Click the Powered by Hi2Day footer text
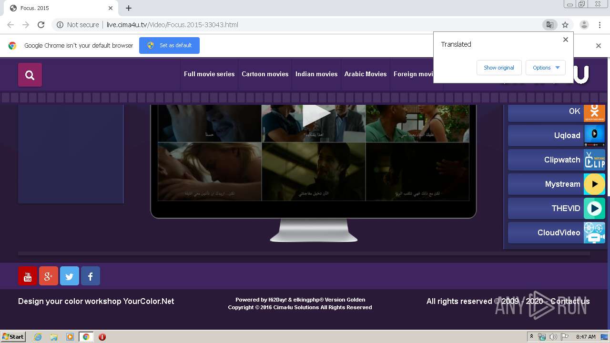 click(300, 300)
